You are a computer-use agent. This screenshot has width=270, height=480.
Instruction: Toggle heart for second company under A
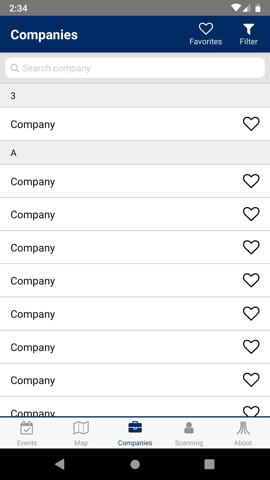click(x=251, y=214)
